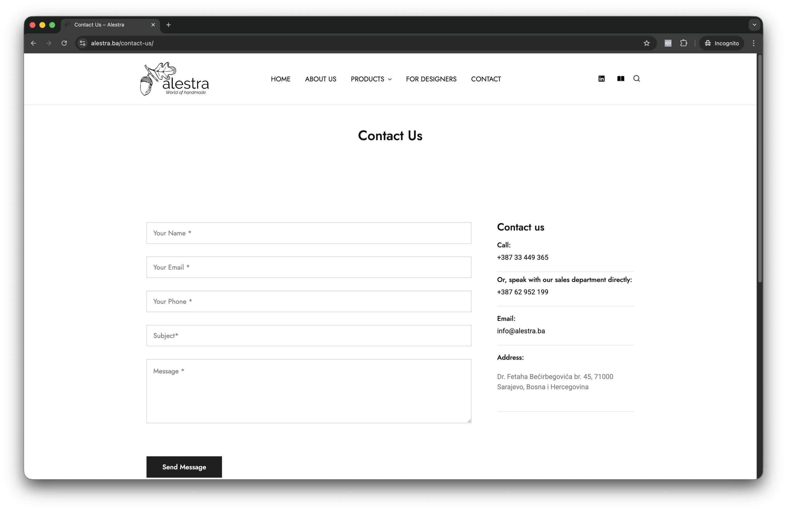The width and height of the screenshot is (787, 511).
Task: Open the ABOUT US menu item
Action: (x=320, y=79)
